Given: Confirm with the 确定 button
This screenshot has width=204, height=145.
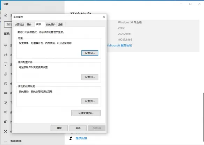Looking at the screenshot, I should 59,128.
